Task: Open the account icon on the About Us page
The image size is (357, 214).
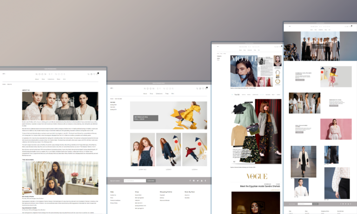Action: [91, 74]
